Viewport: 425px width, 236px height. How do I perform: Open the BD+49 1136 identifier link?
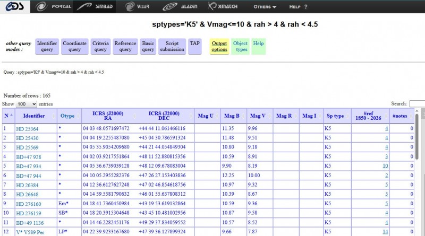pos(30,223)
